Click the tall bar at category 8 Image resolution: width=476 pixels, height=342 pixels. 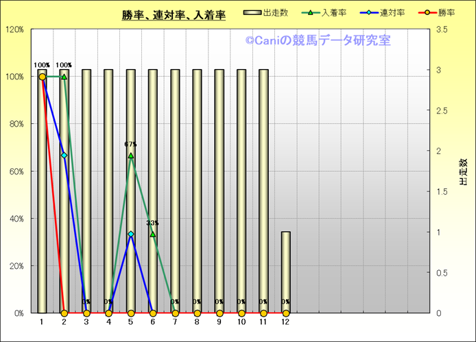coord(197,192)
